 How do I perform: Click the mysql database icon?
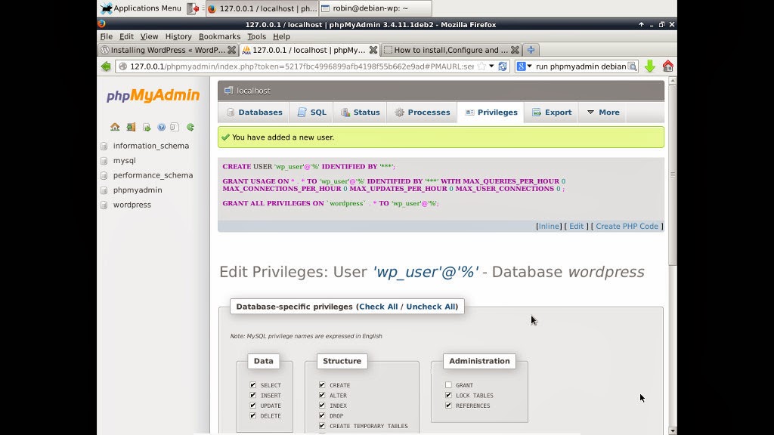click(104, 161)
